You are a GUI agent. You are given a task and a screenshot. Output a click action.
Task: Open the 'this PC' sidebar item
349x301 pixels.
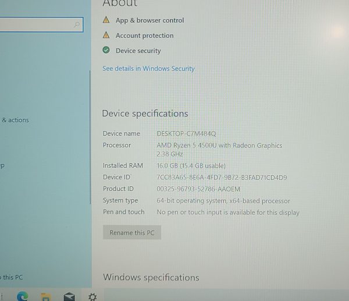(12, 277)
